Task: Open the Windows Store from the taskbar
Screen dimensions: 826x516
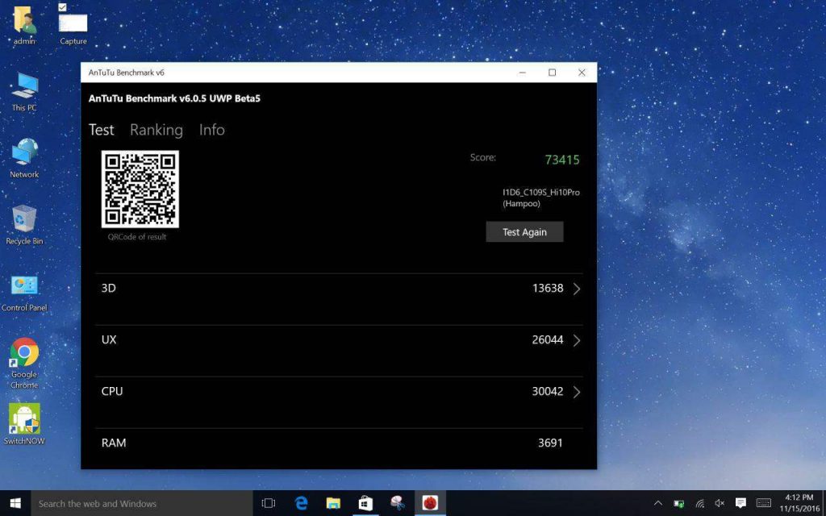Action: click(365, 503)
